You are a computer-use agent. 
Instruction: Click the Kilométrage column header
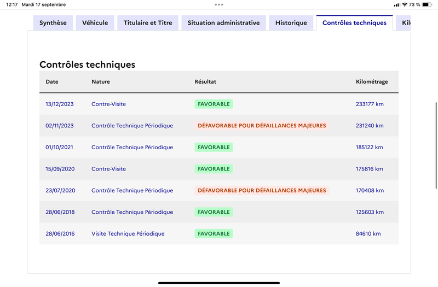coord(372,81)
